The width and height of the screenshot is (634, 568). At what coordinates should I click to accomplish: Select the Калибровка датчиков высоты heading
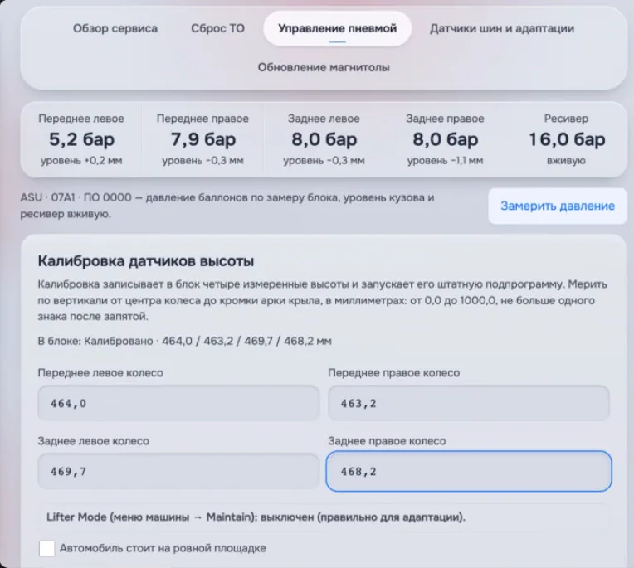(145, 261)
